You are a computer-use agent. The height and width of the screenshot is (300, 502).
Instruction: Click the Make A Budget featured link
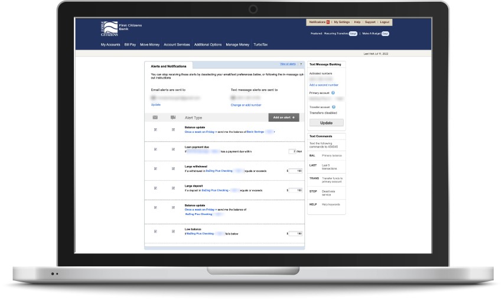point(371,34)
